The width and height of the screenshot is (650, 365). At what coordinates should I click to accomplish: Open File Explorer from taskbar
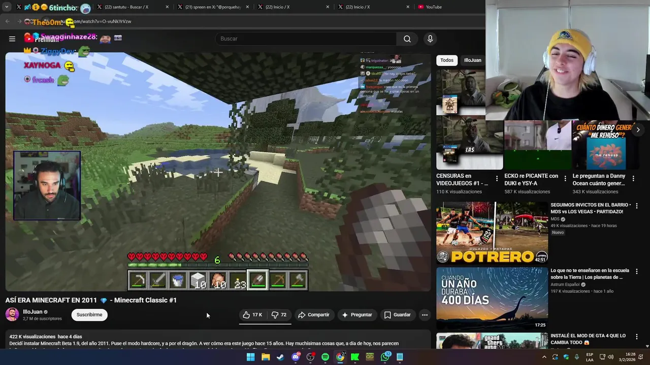point(266,357)
